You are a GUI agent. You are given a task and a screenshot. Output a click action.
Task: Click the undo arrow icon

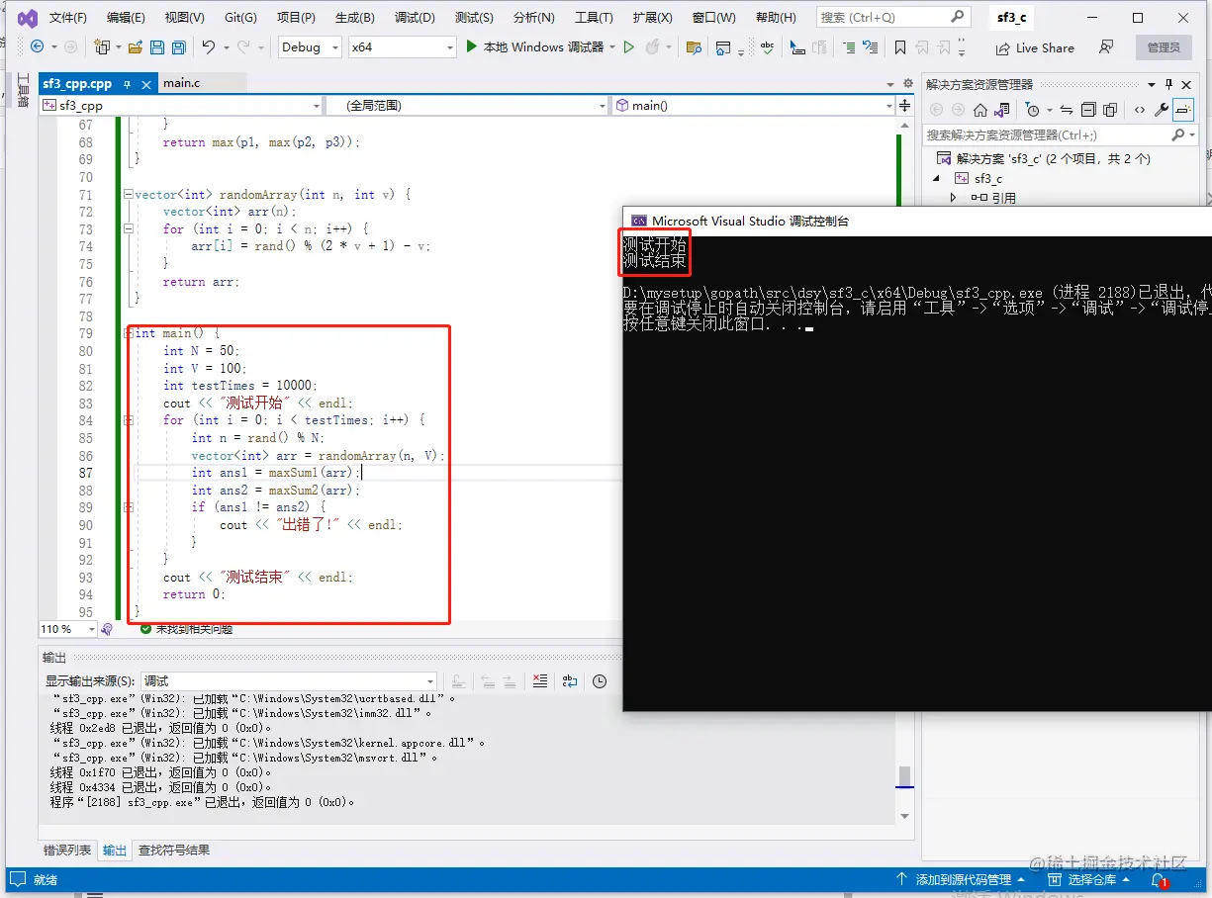(208, 46)
